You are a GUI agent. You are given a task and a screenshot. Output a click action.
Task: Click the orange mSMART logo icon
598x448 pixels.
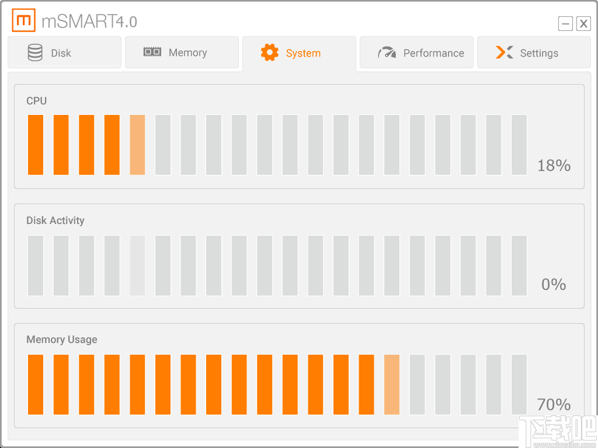[x=23, y=19]
